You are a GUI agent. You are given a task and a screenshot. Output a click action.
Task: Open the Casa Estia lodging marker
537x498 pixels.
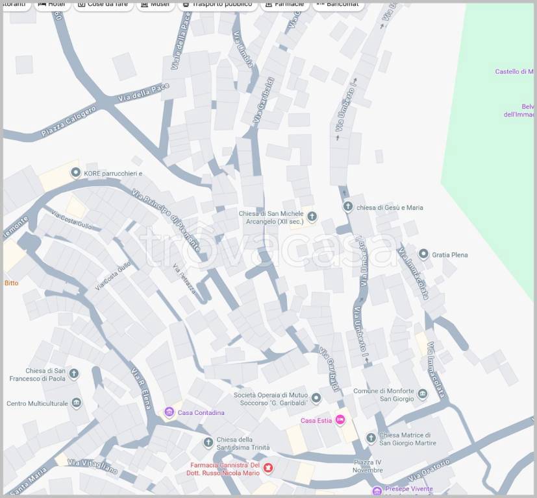[x=340, y=420]
